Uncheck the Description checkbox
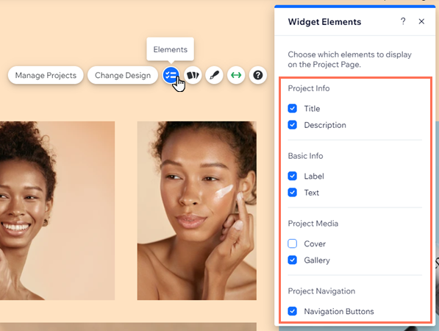Viewport: 439px width, 331px height. [x=292, y=125]
